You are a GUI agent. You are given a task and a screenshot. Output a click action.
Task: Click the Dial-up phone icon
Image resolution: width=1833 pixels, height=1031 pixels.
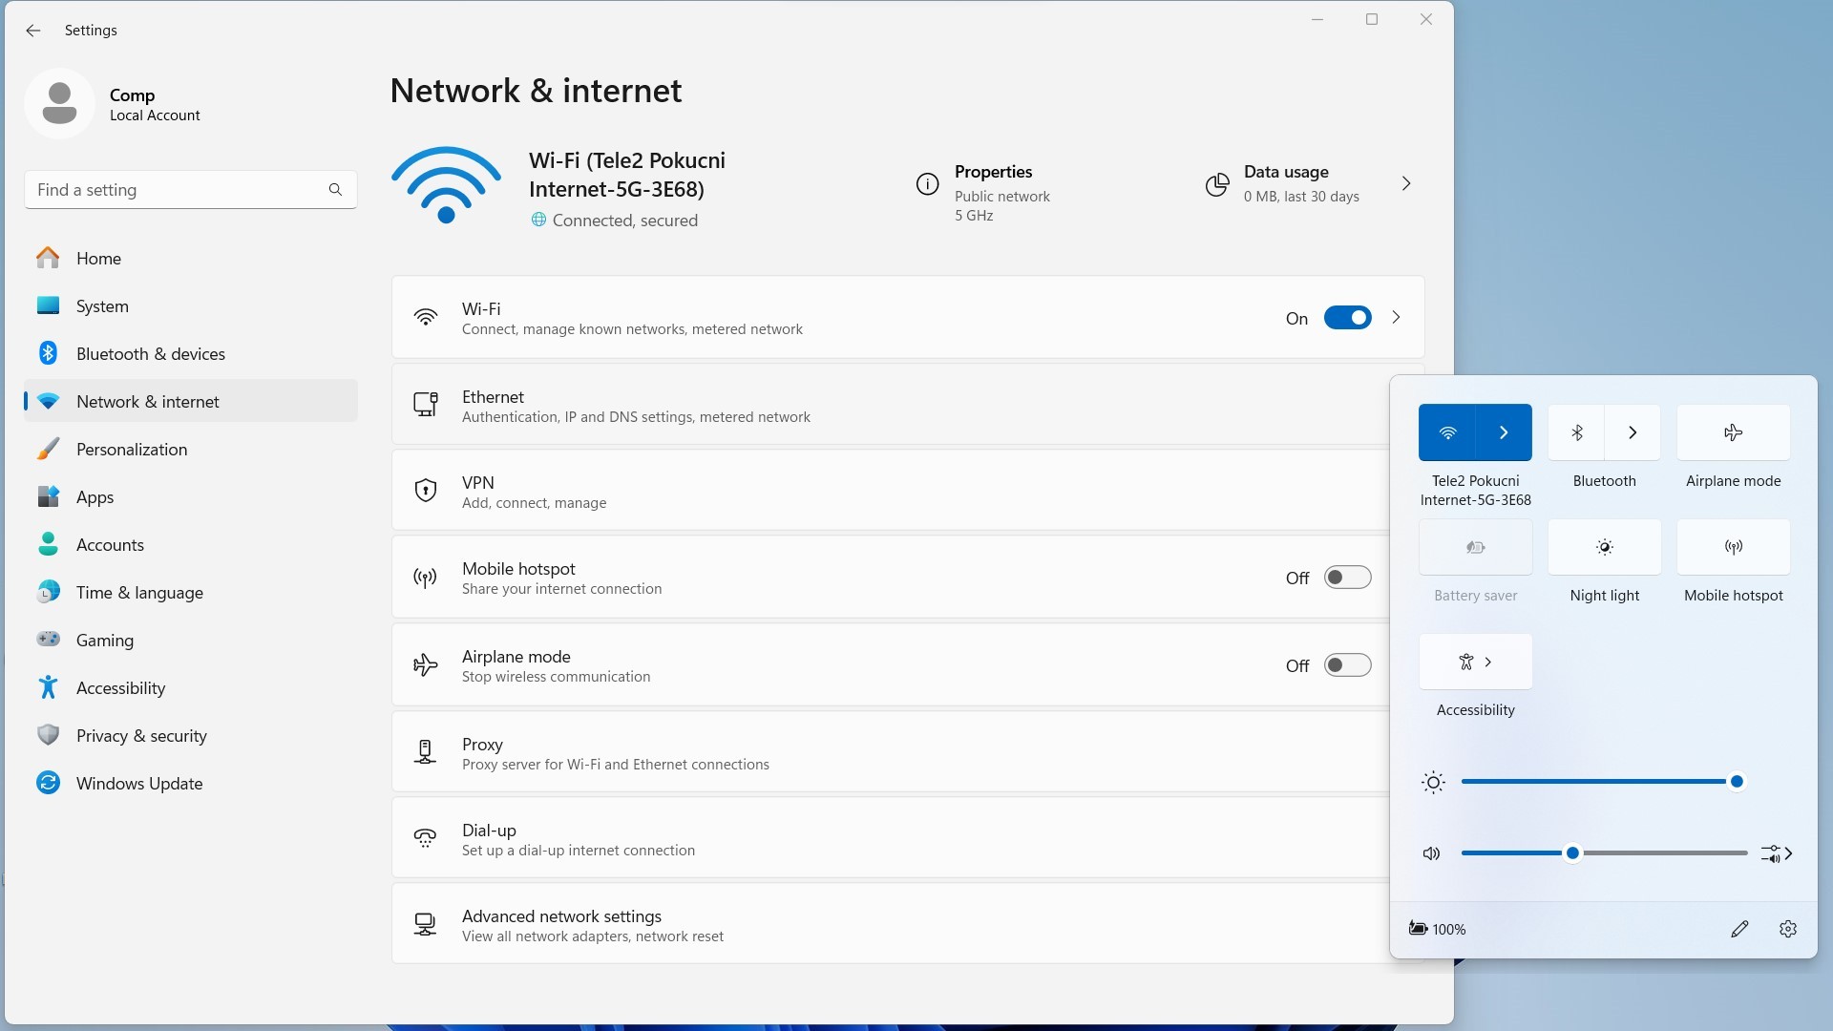(426, 838)
